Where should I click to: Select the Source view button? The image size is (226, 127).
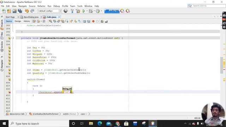coord(9,21)
